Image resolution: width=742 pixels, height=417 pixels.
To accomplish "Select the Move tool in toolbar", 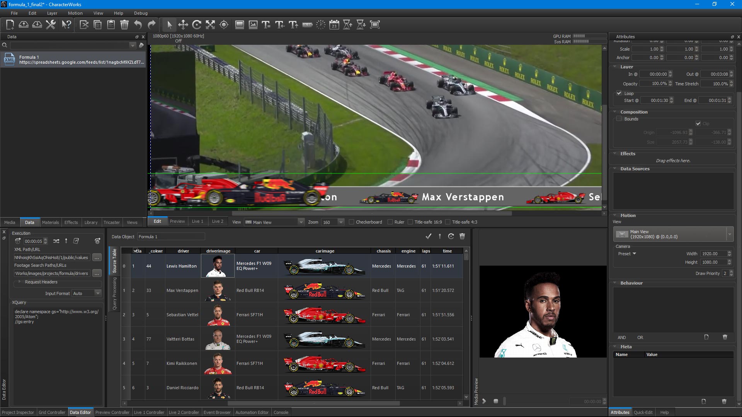I will click(x=183, y=25).
